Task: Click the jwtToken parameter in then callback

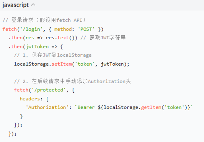Action: pos(37,47)
